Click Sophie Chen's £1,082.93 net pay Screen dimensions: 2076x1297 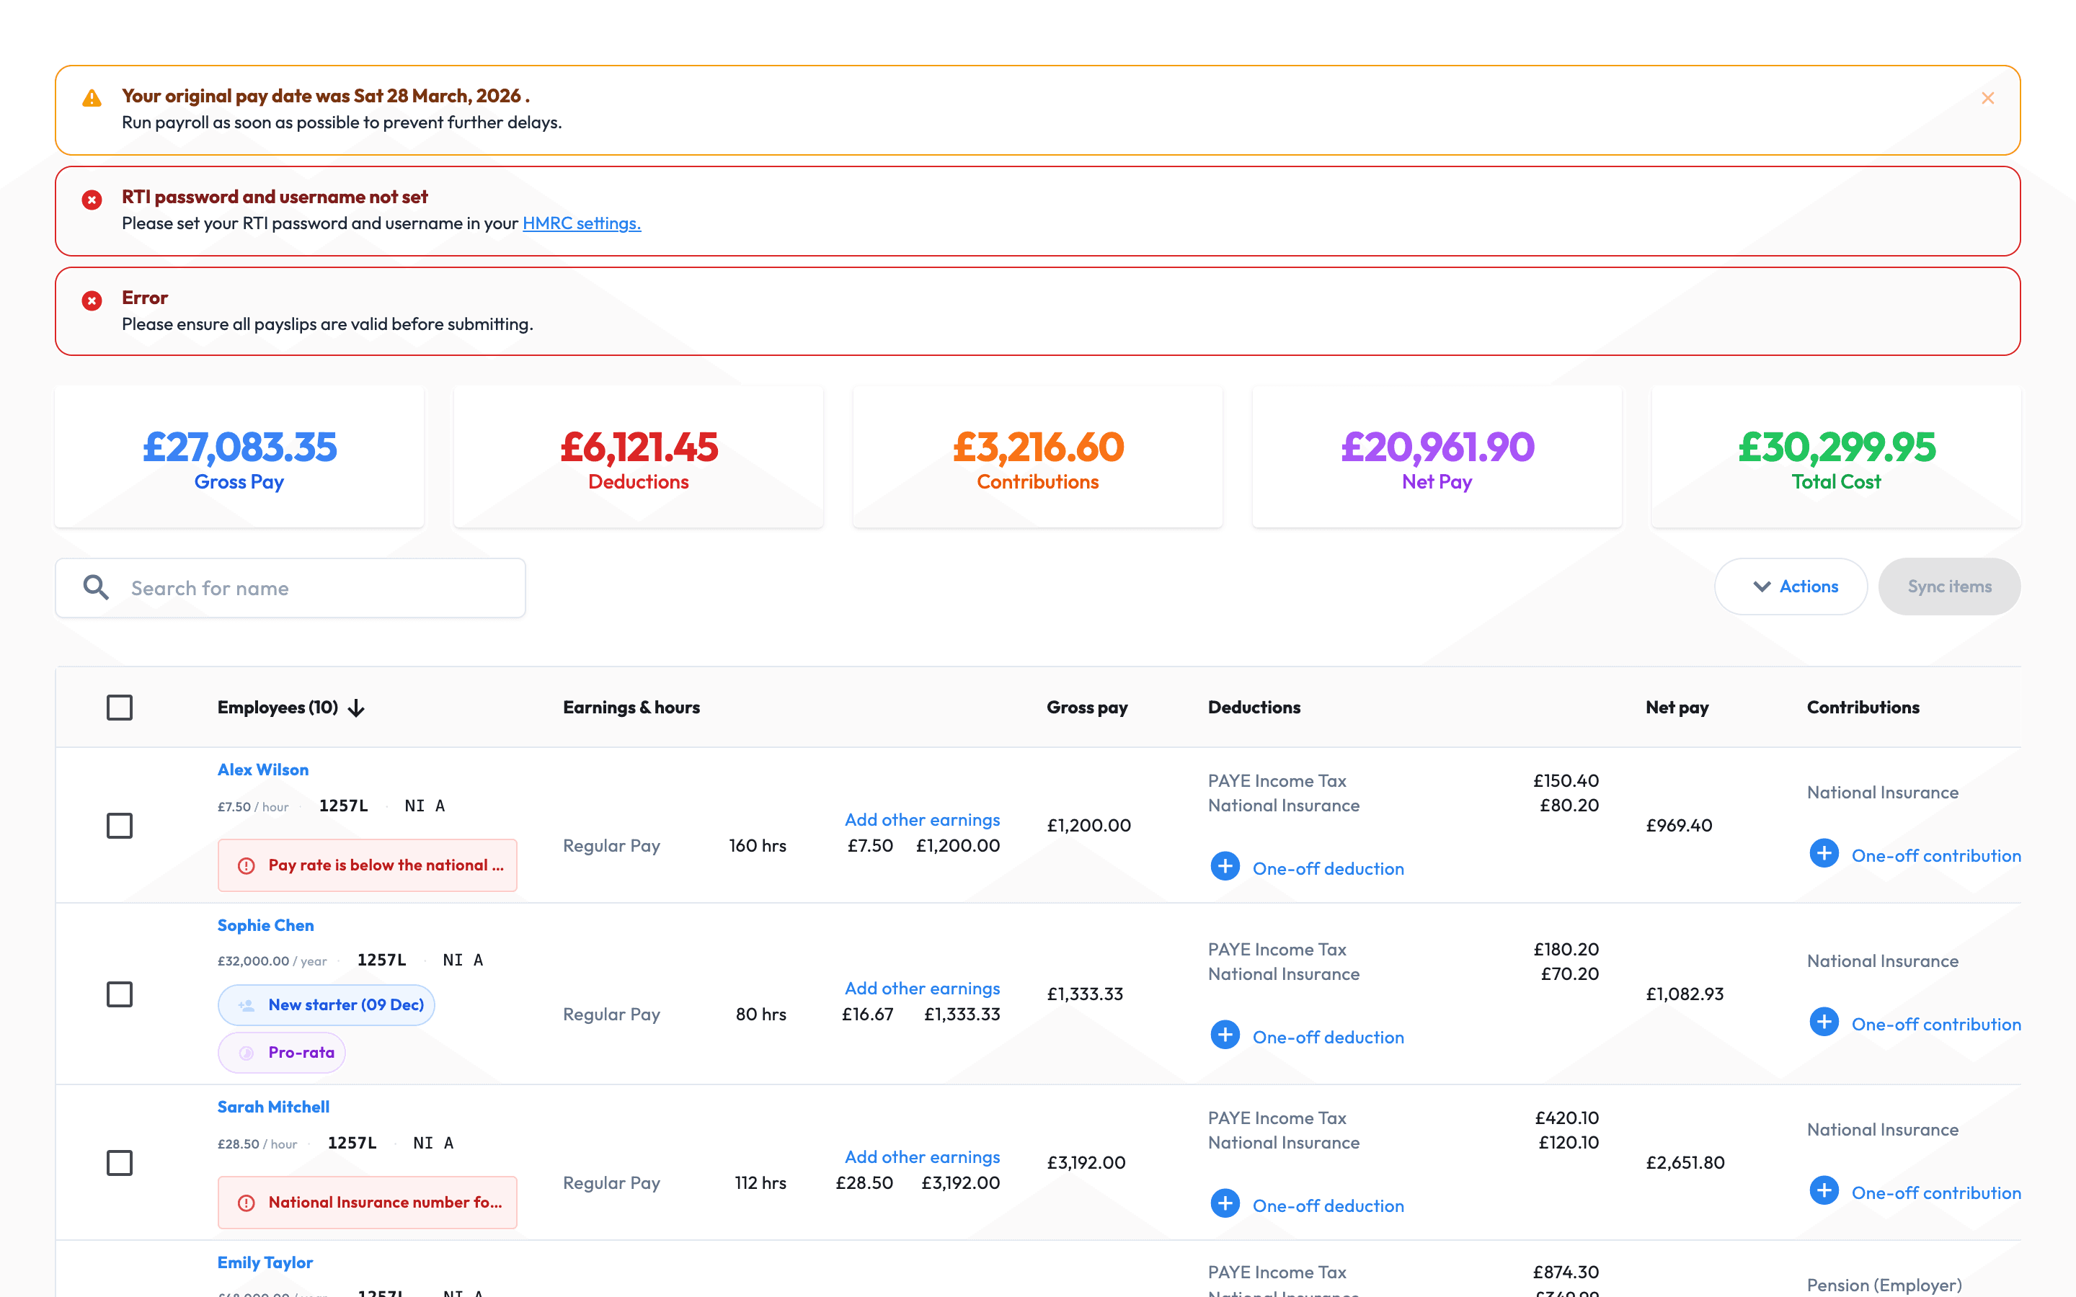pyautogui.click(x=1685, y=994)
